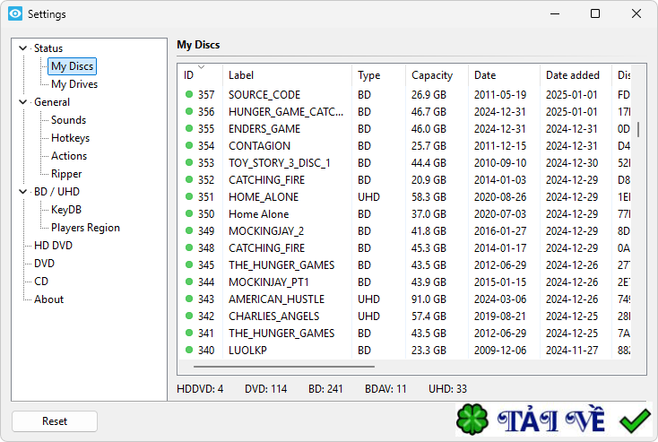Click capacity 91.0 GB cell
Screen dimensions: 658x442
429,299
